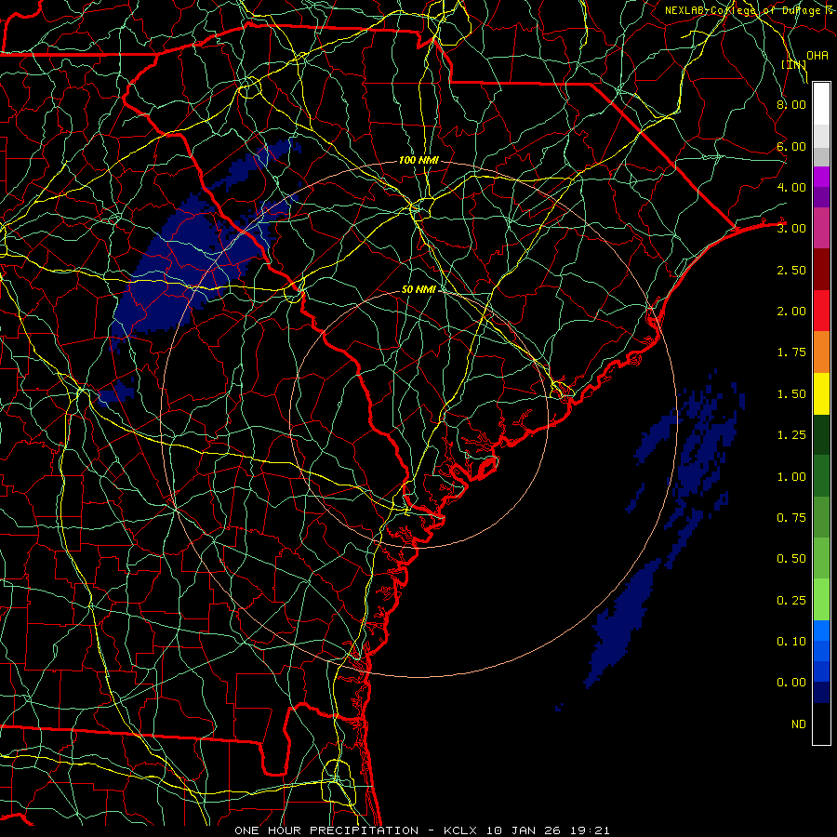
Task: Click the OHA product label
Action: click(817, 55)
